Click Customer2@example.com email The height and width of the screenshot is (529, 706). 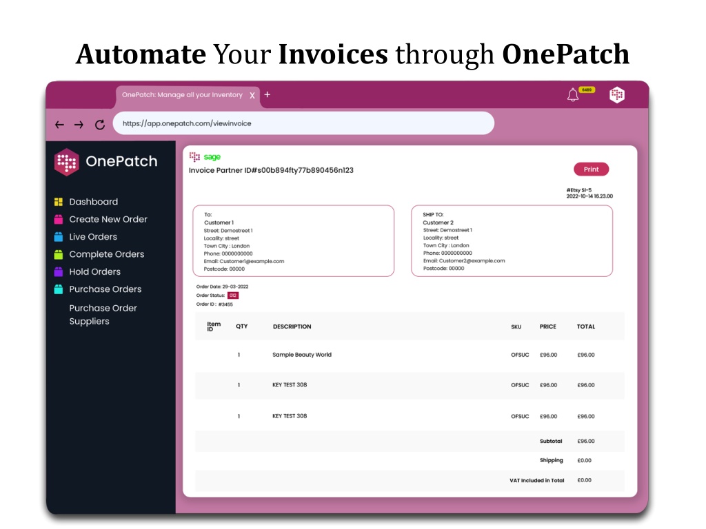click(472, 261)
